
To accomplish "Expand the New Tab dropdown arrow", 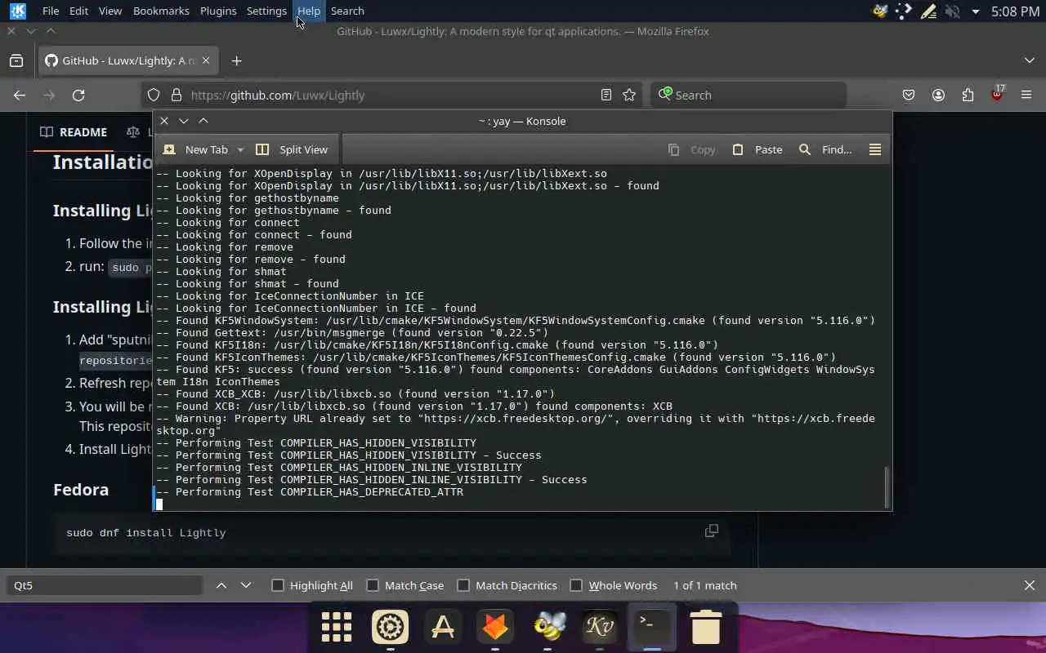I will (x=240, y=149).
